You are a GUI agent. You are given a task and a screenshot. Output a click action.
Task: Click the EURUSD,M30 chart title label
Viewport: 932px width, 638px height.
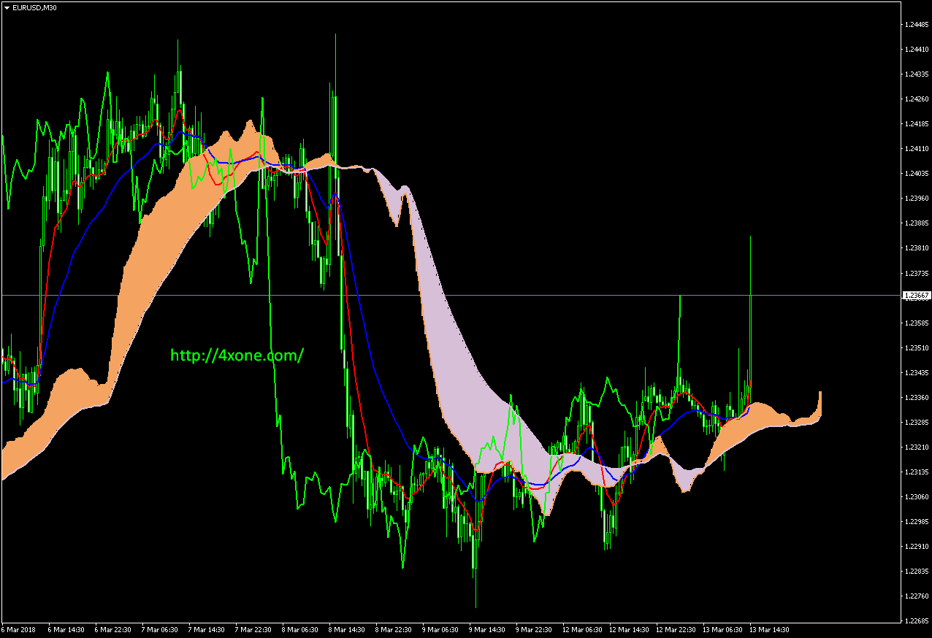tap(34, 7)
